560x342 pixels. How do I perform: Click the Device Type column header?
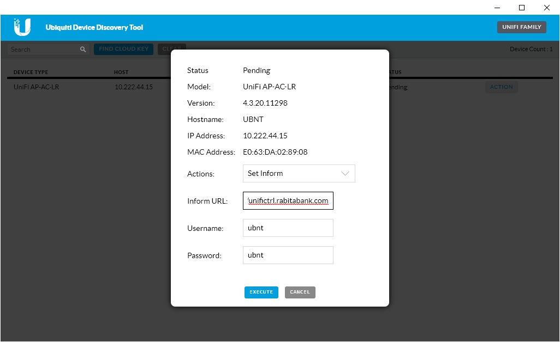31,72
